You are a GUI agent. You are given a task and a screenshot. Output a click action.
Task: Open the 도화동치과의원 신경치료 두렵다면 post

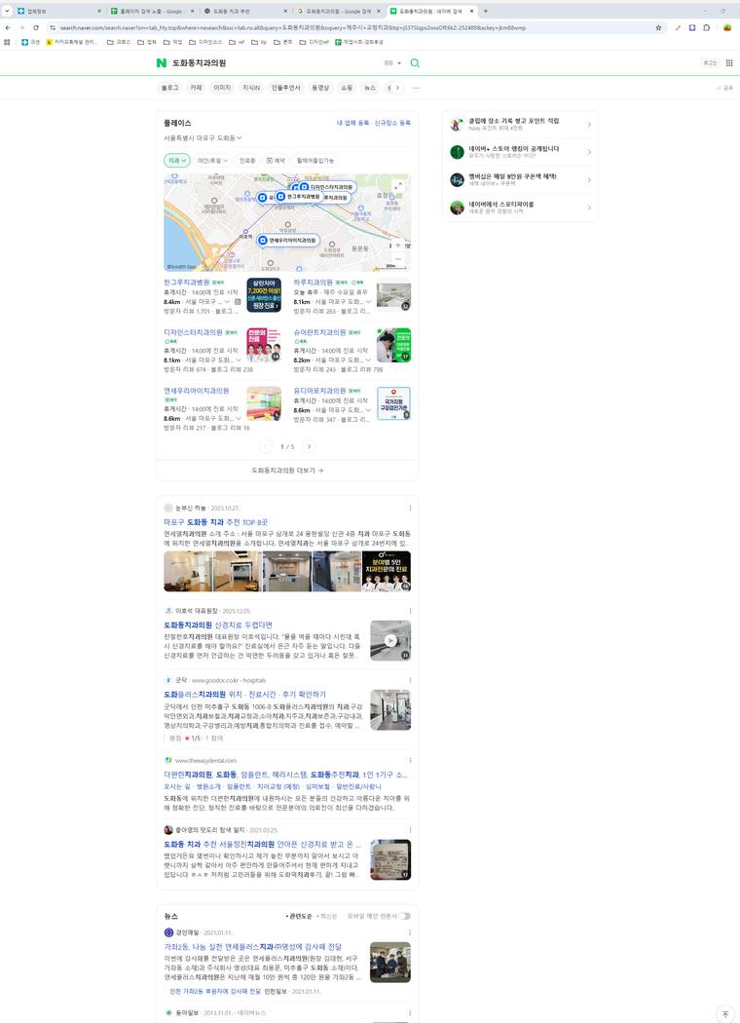(218, 625)
